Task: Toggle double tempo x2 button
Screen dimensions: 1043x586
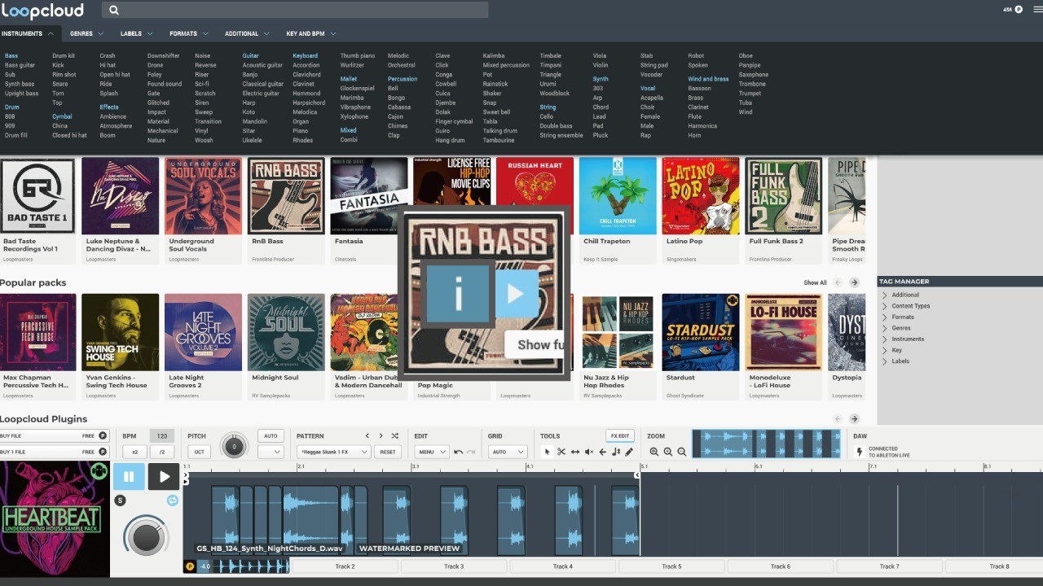Action: [134, 452]
